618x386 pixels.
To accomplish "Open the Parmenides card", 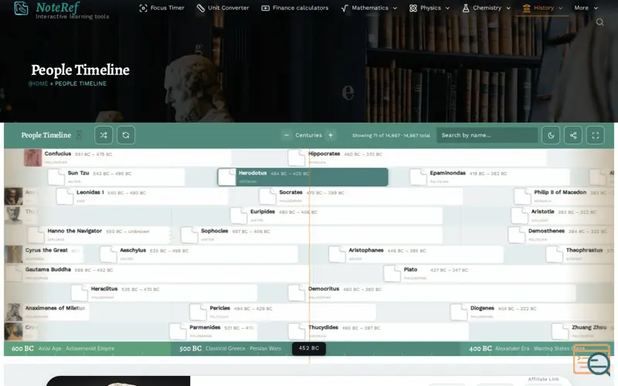I will [213, 331].
